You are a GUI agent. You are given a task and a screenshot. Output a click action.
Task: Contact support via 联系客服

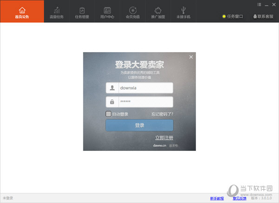coord(263,17)
